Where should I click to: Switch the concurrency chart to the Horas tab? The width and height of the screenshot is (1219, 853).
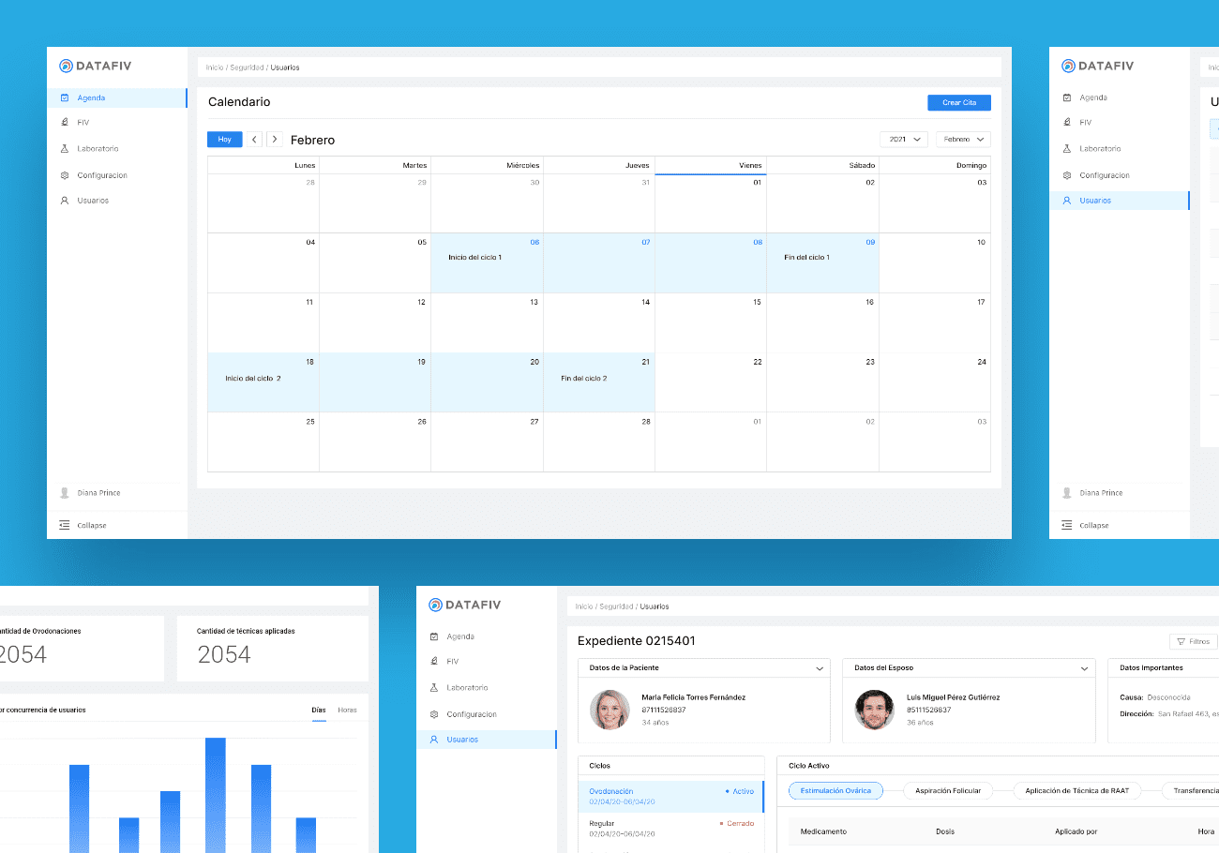click(347, 710)
